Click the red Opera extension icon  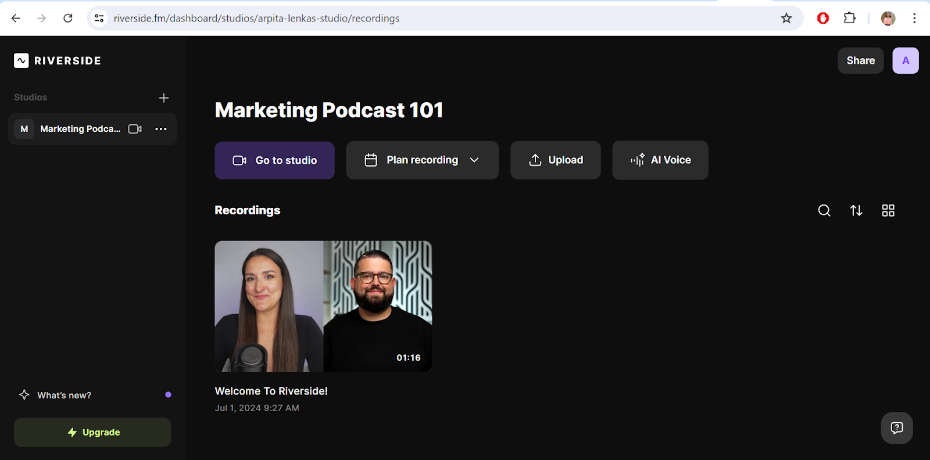pos(823,19)
